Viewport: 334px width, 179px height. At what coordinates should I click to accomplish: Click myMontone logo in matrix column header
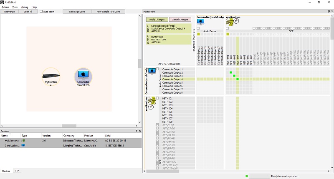[x=230, y=22]
